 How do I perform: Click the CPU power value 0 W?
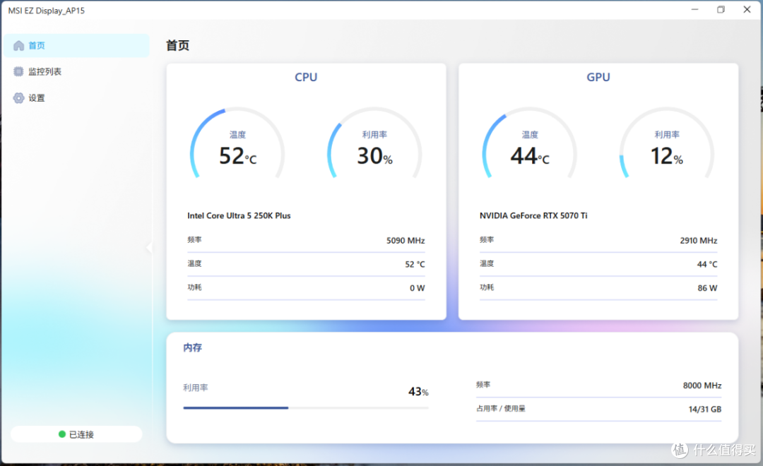pos(417,288)
